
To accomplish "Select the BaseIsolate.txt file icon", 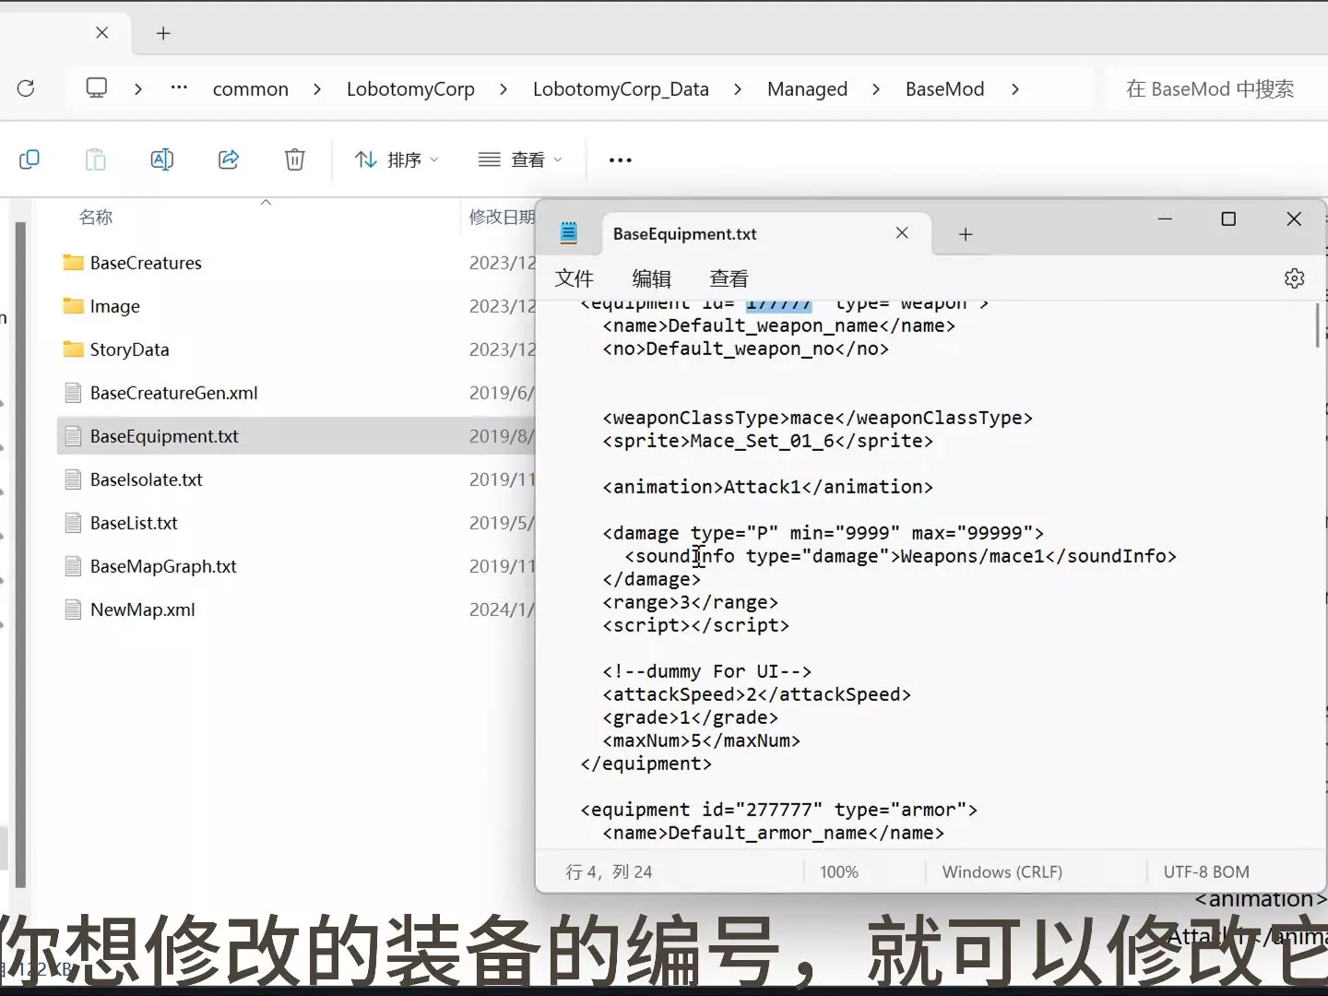I will click(73, 480).
